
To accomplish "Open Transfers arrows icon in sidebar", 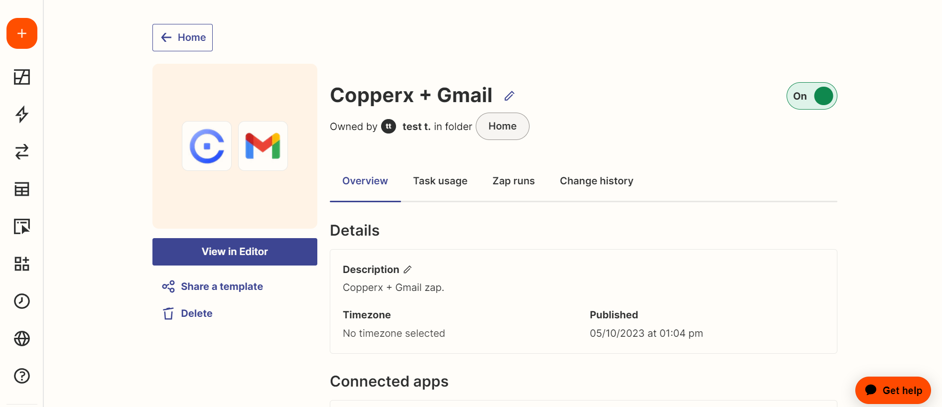I will (22, 152).
